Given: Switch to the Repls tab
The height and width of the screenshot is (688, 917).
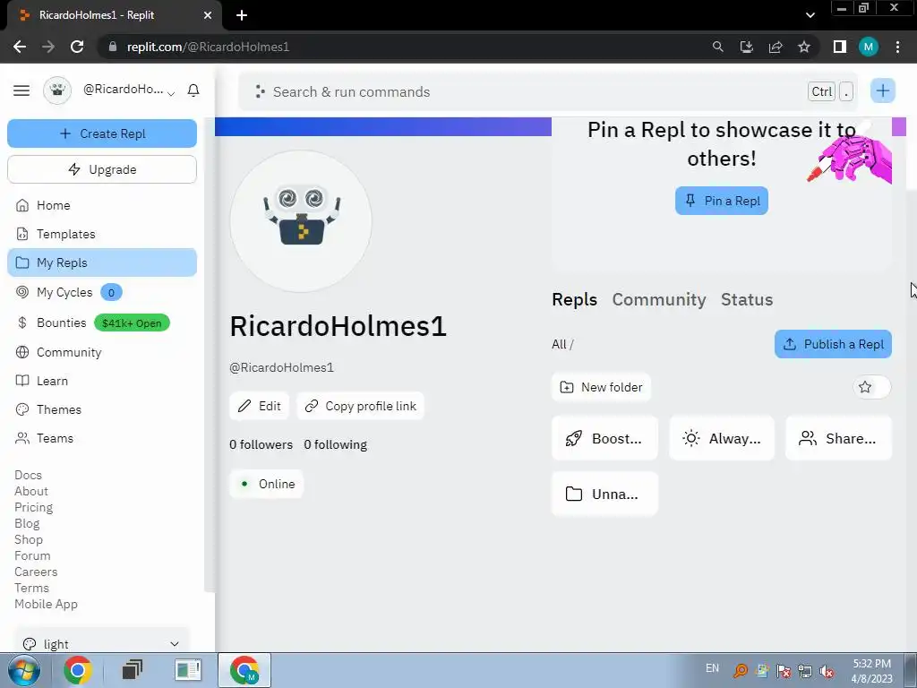Looking at the screenshot, I should 574,299.
